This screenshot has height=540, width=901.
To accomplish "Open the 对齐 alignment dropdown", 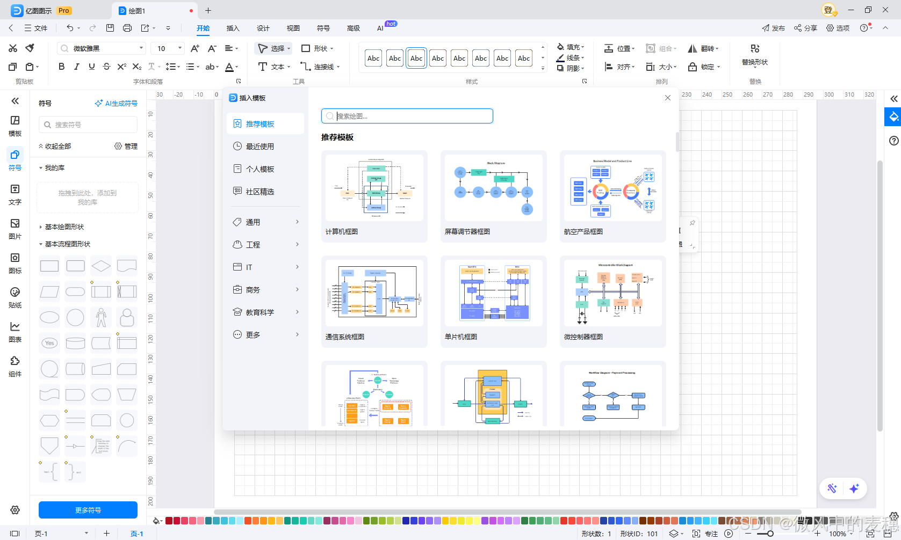I will pyautogui.click(x=625, y=67).
